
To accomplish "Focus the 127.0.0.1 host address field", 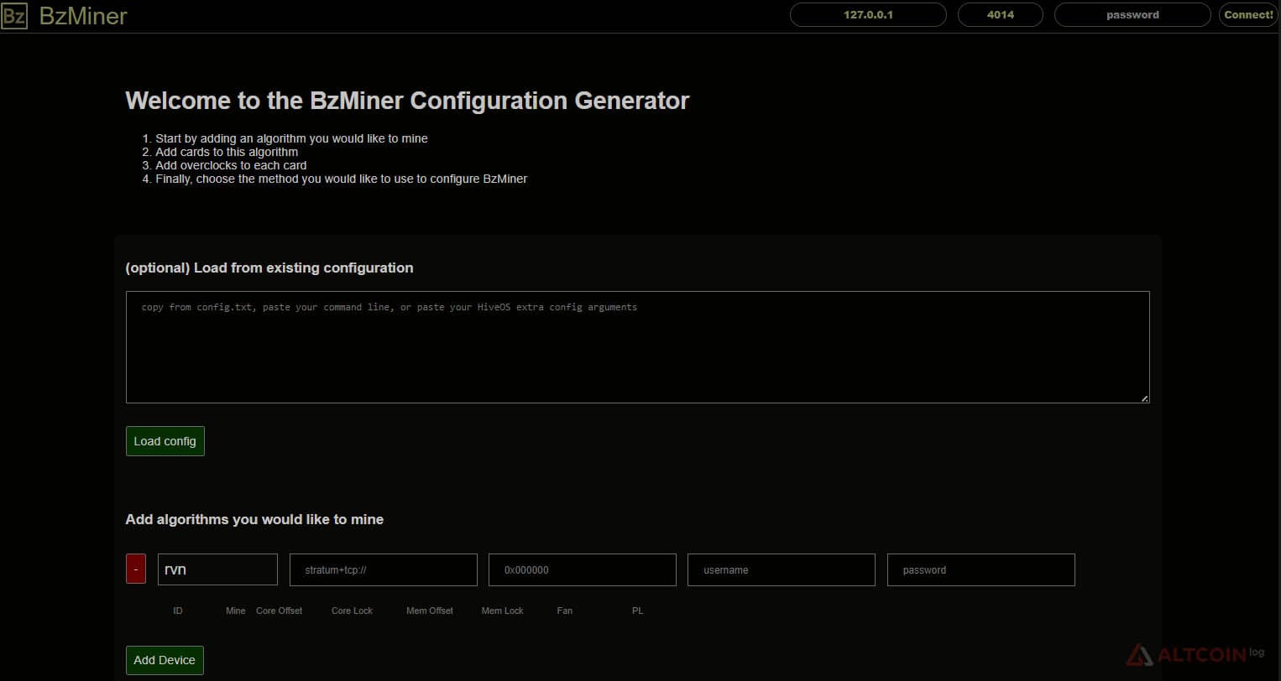I will click(x=868, y=15).
